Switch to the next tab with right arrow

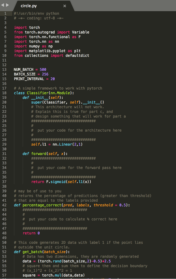[7, 5]
